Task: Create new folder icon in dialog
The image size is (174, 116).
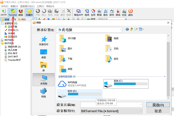Action: tap(136, 29)
